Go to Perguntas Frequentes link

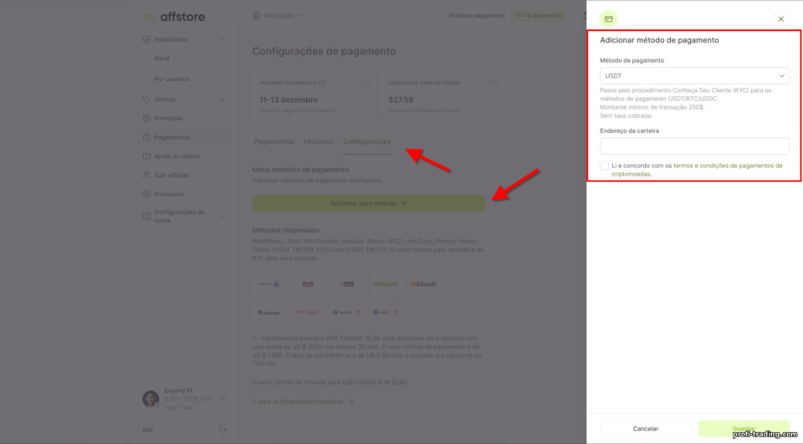click(x=303, y=401)
